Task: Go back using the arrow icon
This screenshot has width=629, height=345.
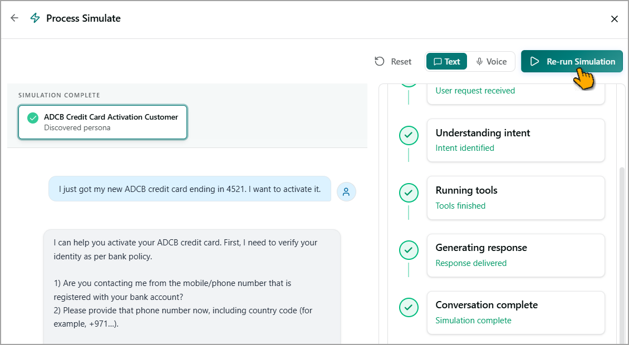Action: click(14, 18)
